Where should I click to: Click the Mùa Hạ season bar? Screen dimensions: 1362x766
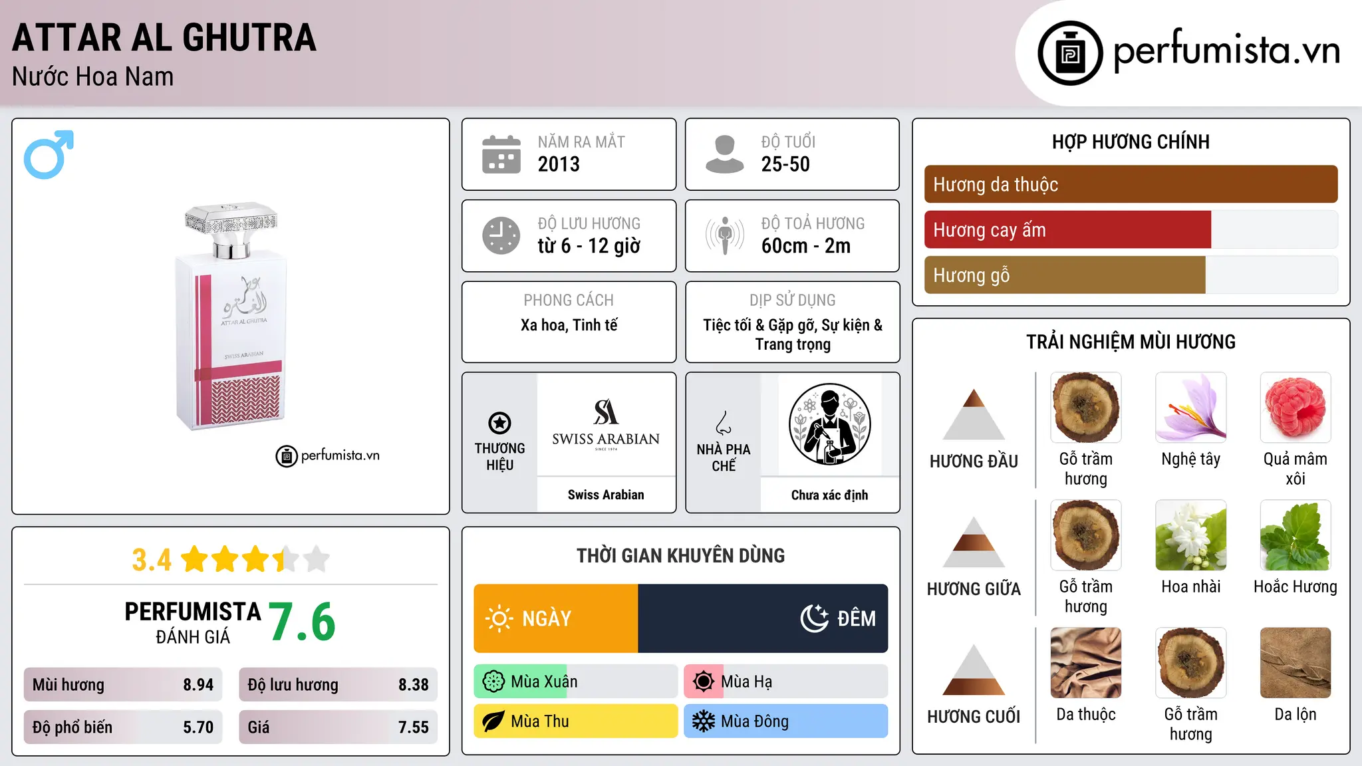click(785, 682)
